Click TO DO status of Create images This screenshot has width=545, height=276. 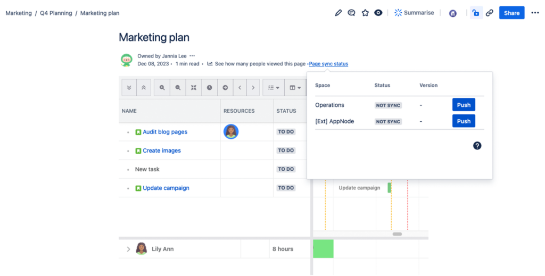coord(286,150)
